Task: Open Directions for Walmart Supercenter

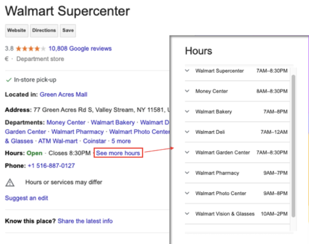Action: coord(44,31)
